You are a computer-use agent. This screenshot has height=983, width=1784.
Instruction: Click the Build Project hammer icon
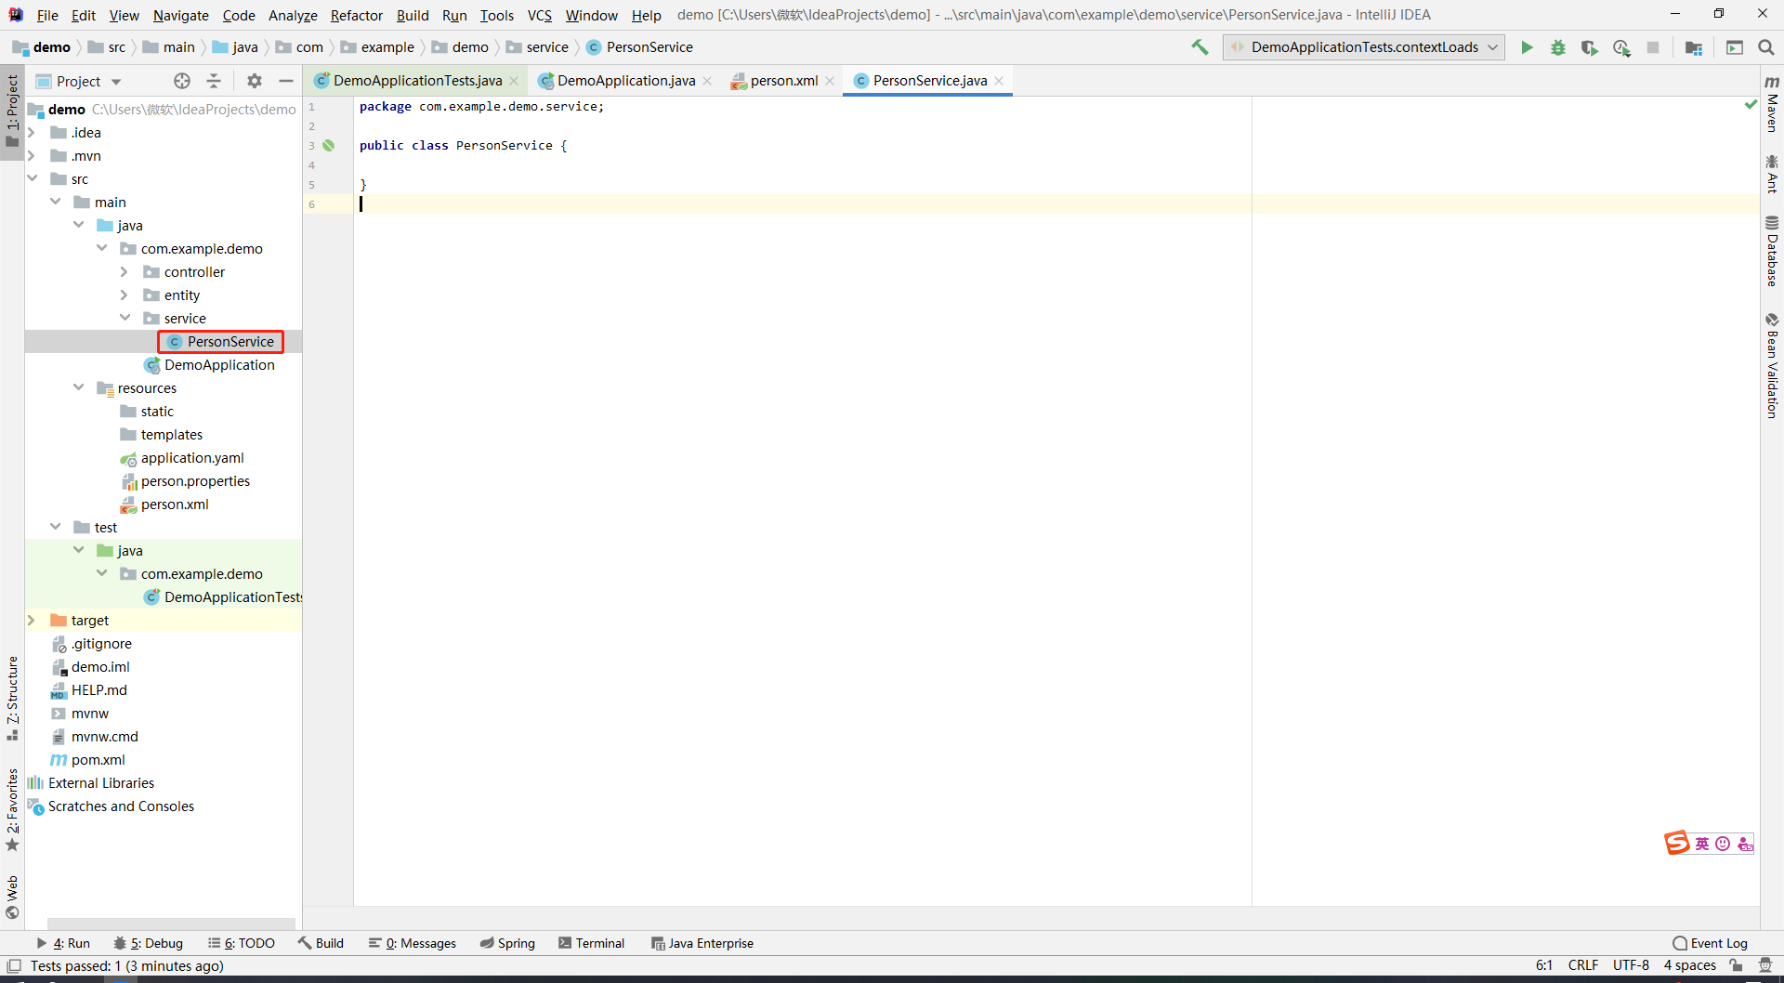tap(1200, 47)
